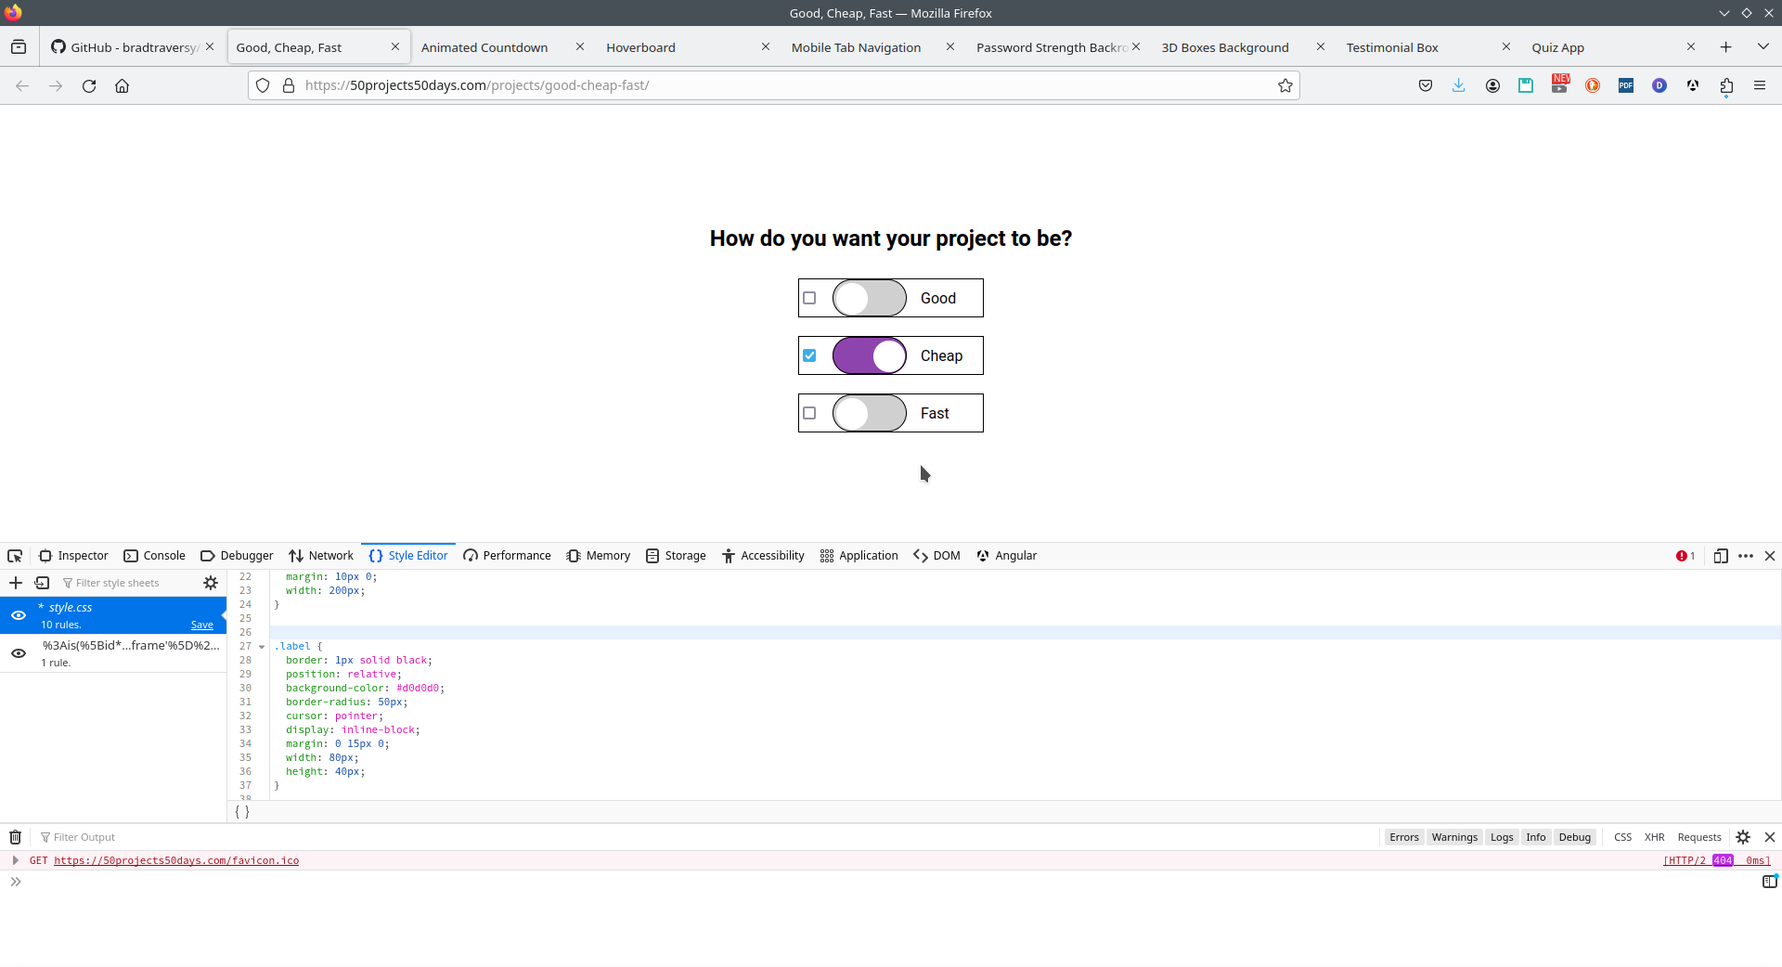Viewport: 1782px width, 967px height.
Task: Open Firefox View from the tab bar
Action: click(x=19, y=47)
